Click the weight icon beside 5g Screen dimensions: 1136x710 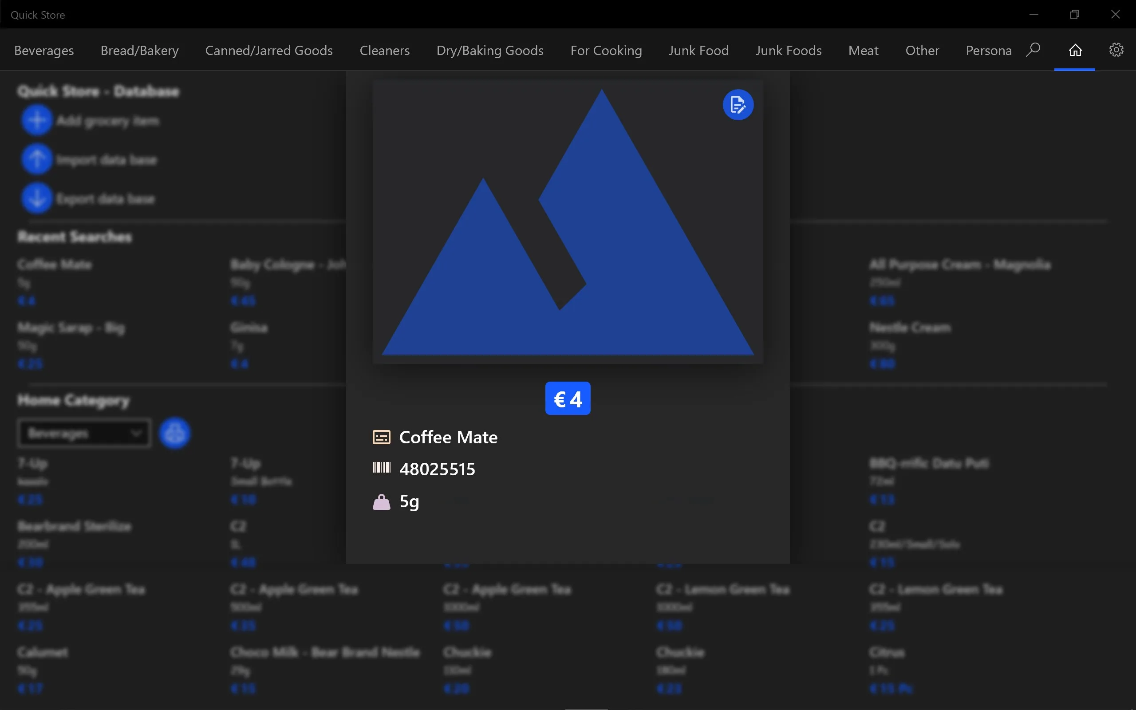[381, 502]
